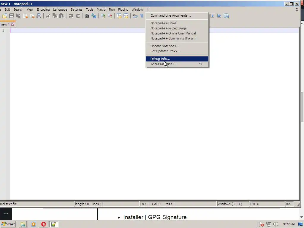
Task: Open the Plugins menu
Action: pos(123,9)
